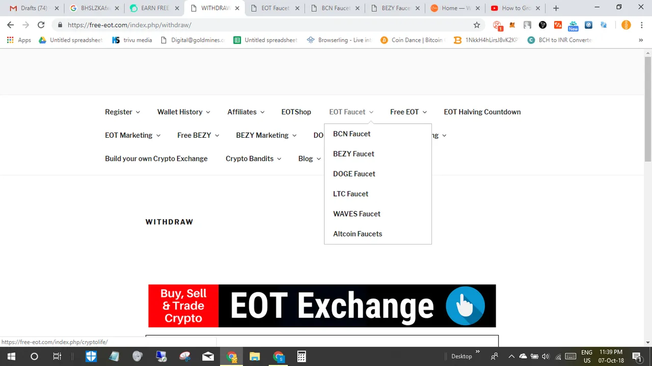Select BCN Faucet from dropdown
The height and width of the screenshot is (366, 652).
point(351,134)
